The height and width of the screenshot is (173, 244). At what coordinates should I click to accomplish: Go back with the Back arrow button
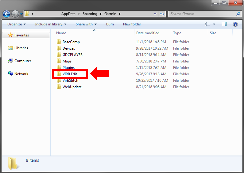(x=6, y=14)
